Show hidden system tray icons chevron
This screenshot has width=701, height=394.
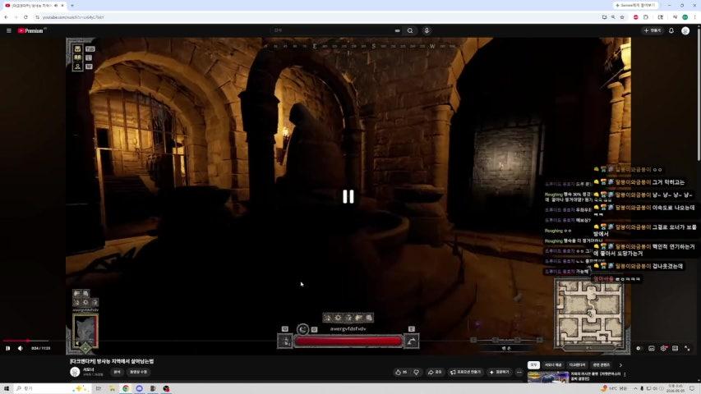[x=634, y=388]
